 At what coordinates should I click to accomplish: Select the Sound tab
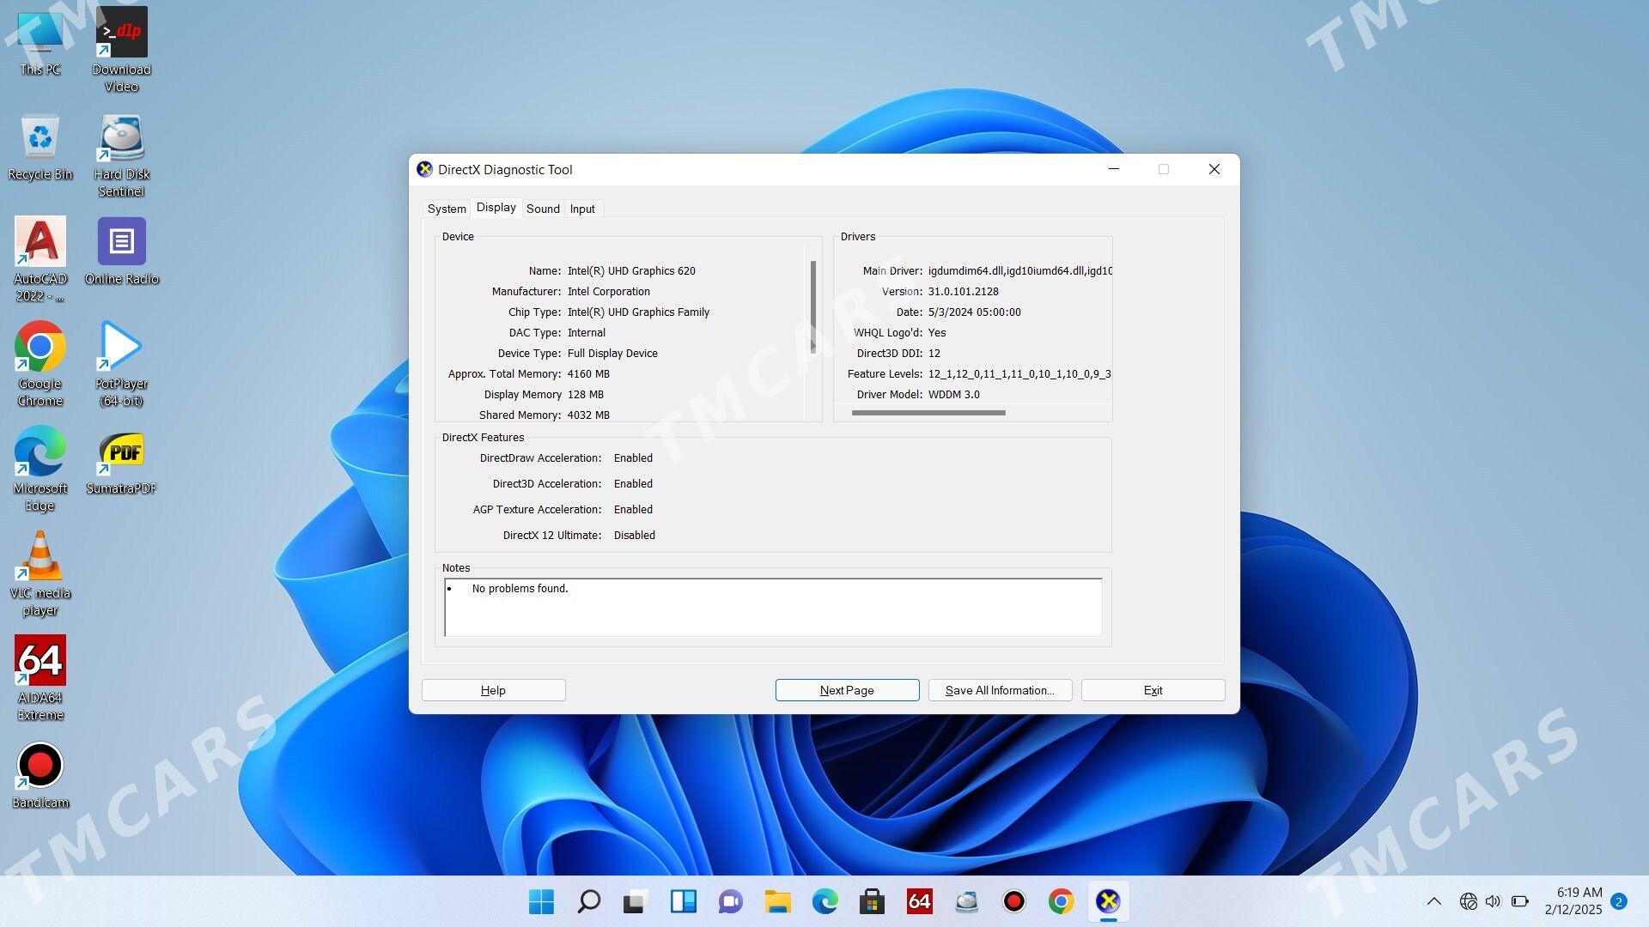tap(543, 209)
